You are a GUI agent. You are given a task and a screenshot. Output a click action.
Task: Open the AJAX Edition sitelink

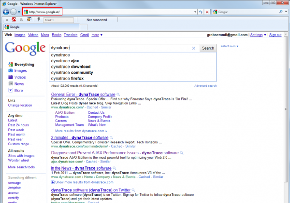65,112
